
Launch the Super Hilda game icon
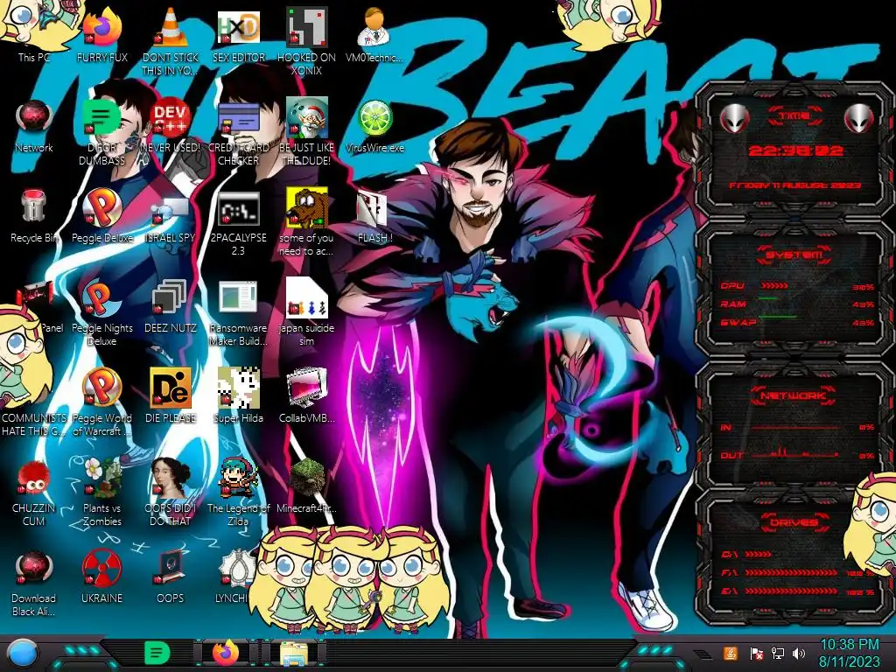pos(238,396)
